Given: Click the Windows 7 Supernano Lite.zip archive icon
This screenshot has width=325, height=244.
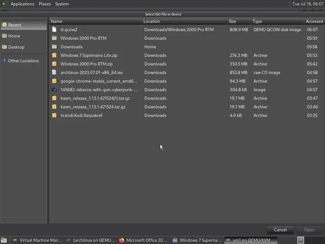Looking at the screenshot, I should 54,55.
